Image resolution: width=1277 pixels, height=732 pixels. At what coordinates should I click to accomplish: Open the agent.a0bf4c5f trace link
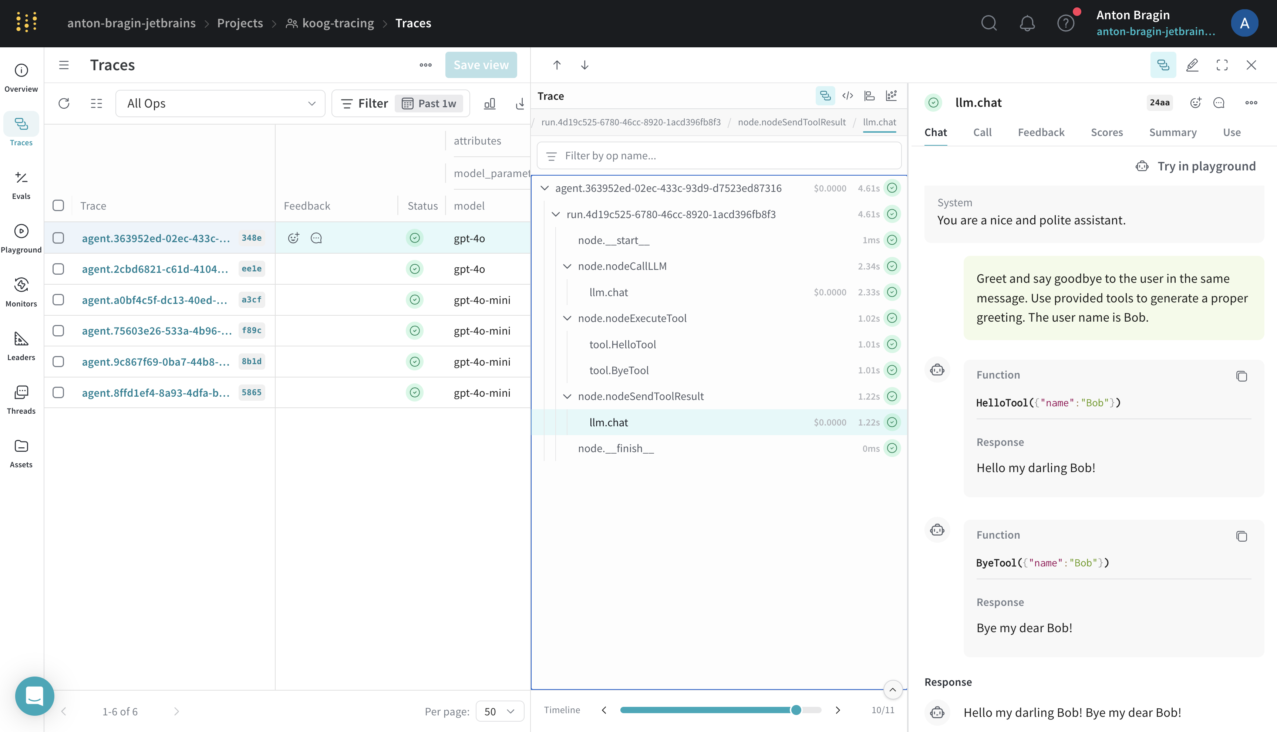point(155,300)
